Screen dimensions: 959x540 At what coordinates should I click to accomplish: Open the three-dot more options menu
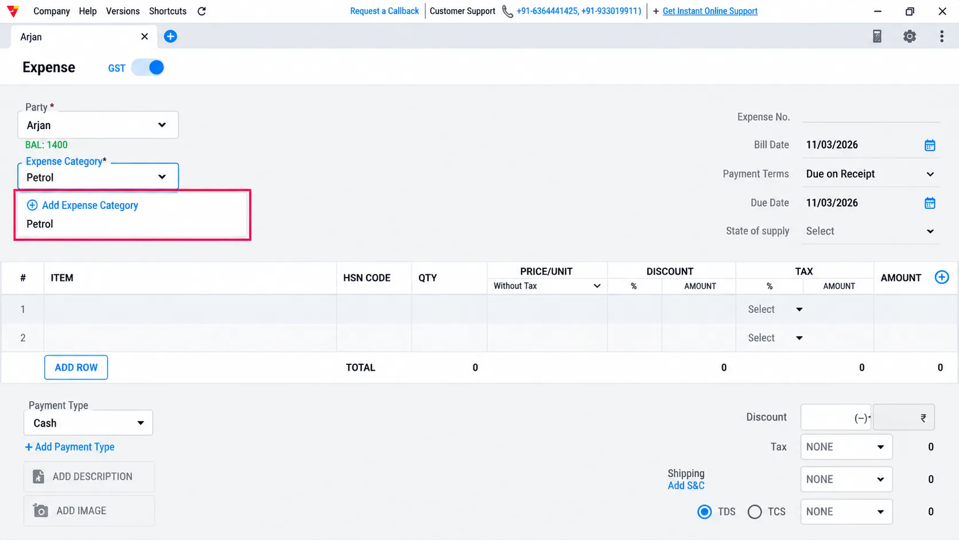[x=942, y=37]
